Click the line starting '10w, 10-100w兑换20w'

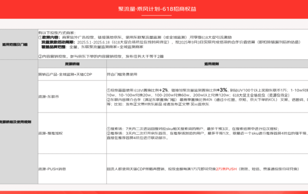(x=198, y=95)
